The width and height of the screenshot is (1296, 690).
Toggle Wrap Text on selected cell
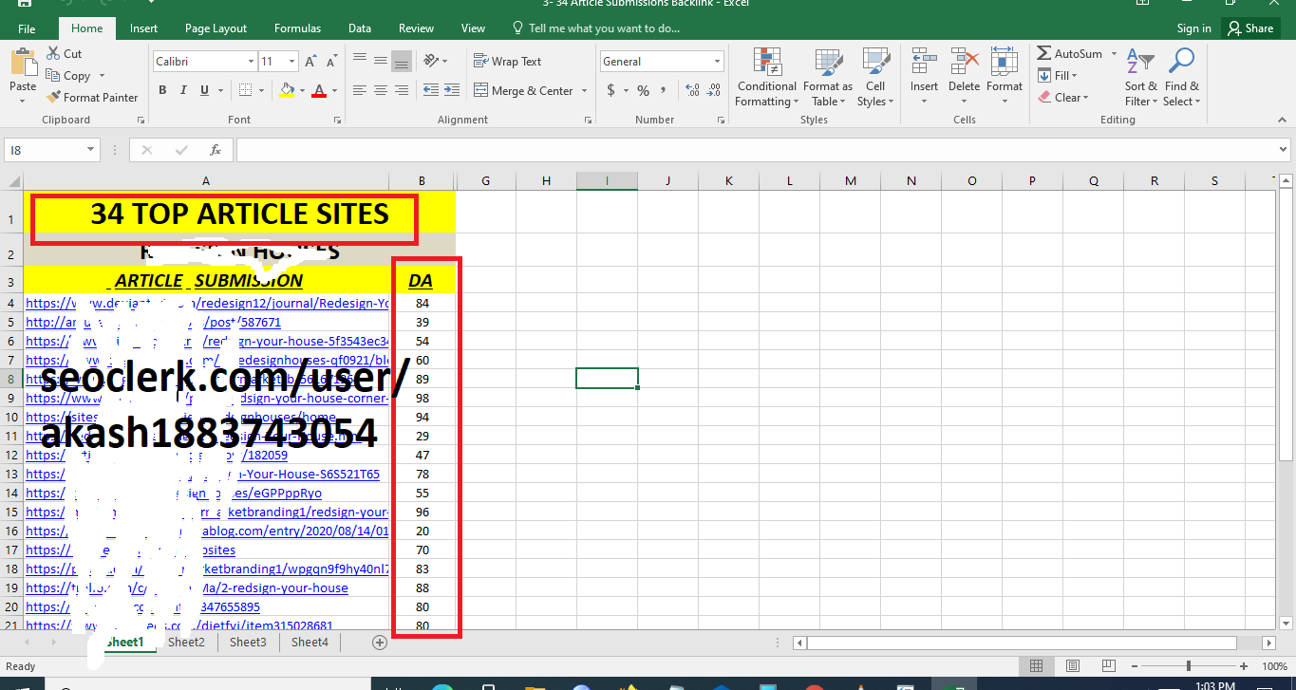point(507,62)
